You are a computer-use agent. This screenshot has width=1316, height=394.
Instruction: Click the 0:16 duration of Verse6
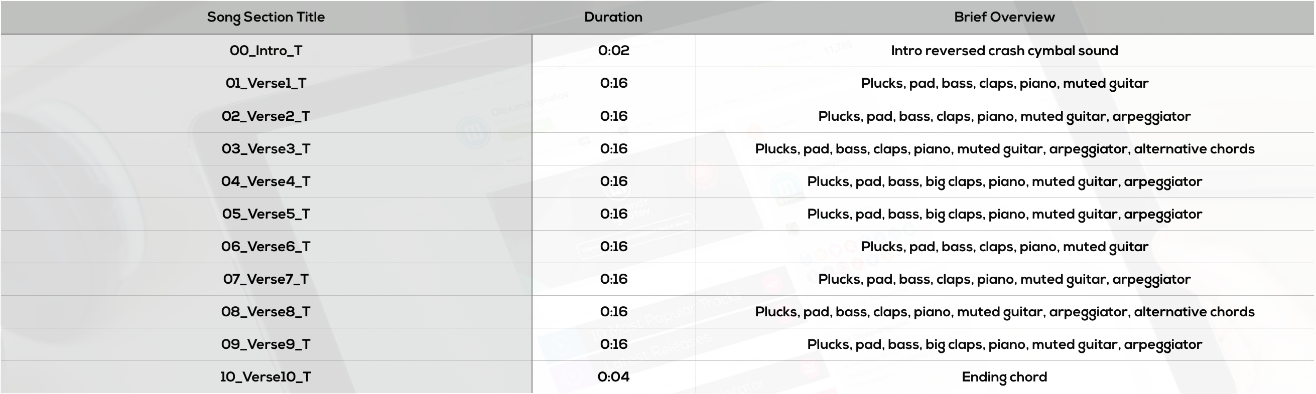(613, 247)
